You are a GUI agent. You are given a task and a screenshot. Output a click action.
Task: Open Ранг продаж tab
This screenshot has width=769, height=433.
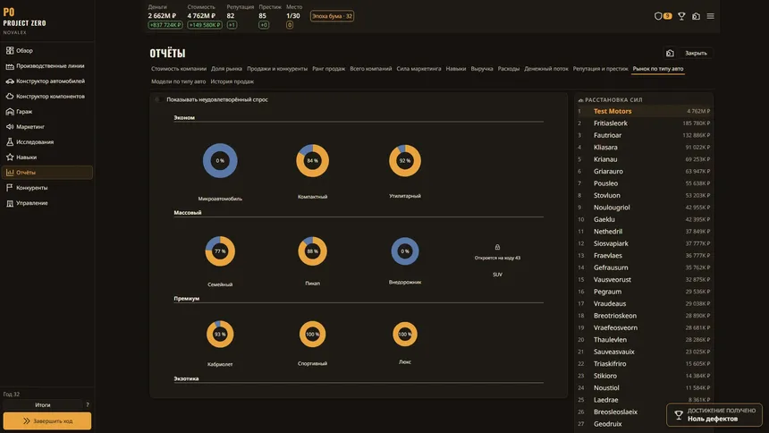(328, 69)
